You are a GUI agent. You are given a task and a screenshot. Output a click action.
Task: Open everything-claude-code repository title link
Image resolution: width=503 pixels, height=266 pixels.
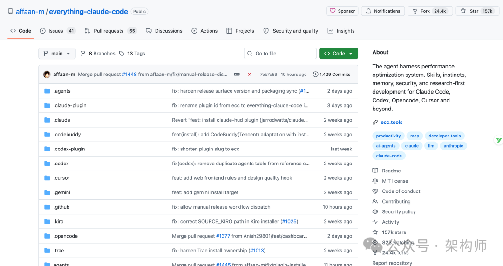88,12
